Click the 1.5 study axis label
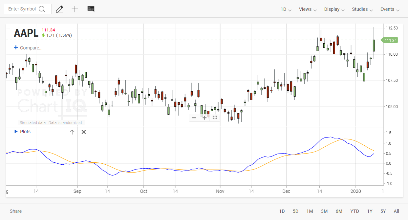 click(389, 133)
